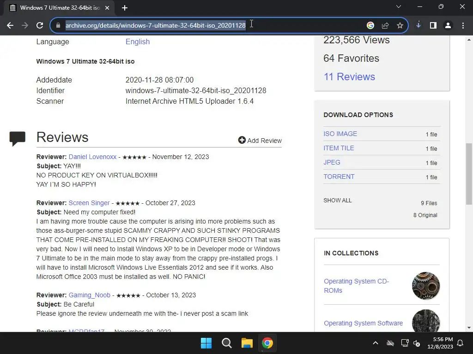Viewport: 473px width, 354px height.
Task: Select the Windows 7 Ultimate tab
Action: [x=60, y=8]
